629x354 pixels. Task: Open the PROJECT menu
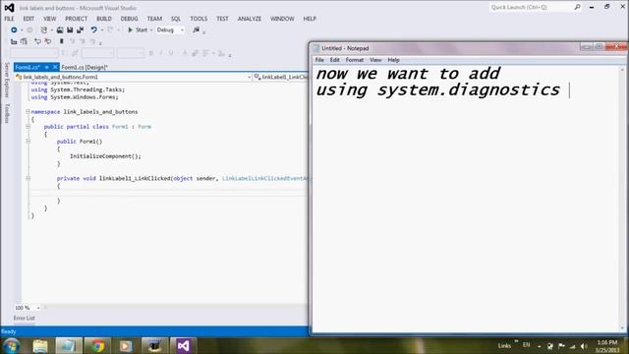pos(77,19)
